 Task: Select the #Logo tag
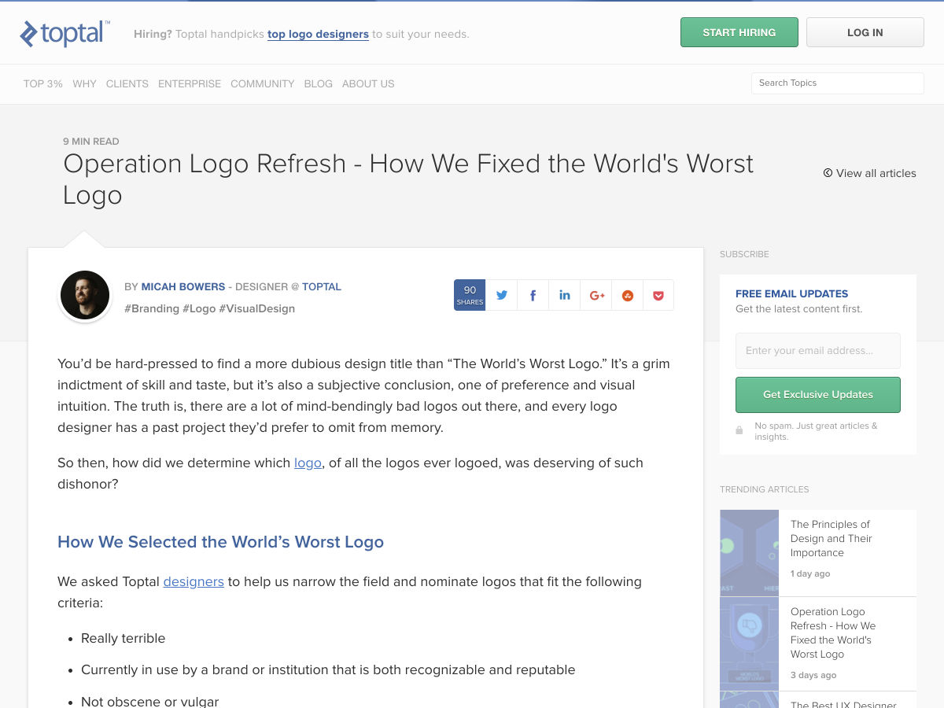pos(199,308)
